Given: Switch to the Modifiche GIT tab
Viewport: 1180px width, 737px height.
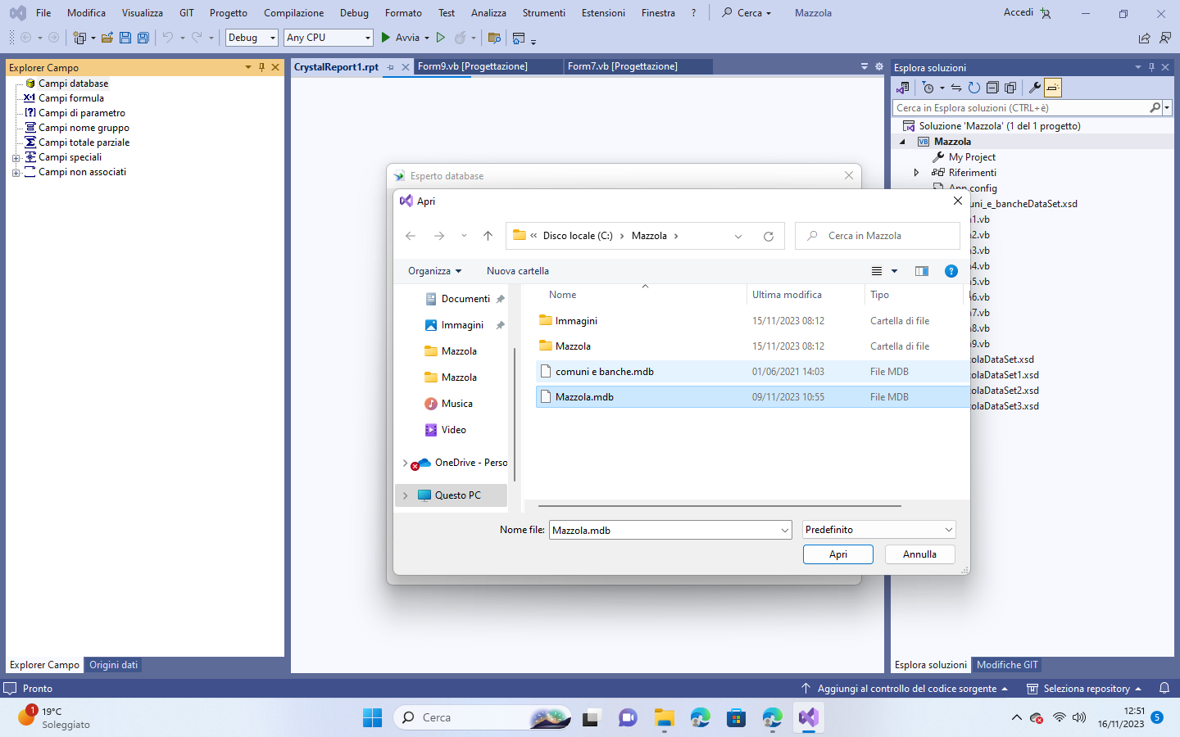Looking at the screenshot, I should click(x=1007, y=665).
